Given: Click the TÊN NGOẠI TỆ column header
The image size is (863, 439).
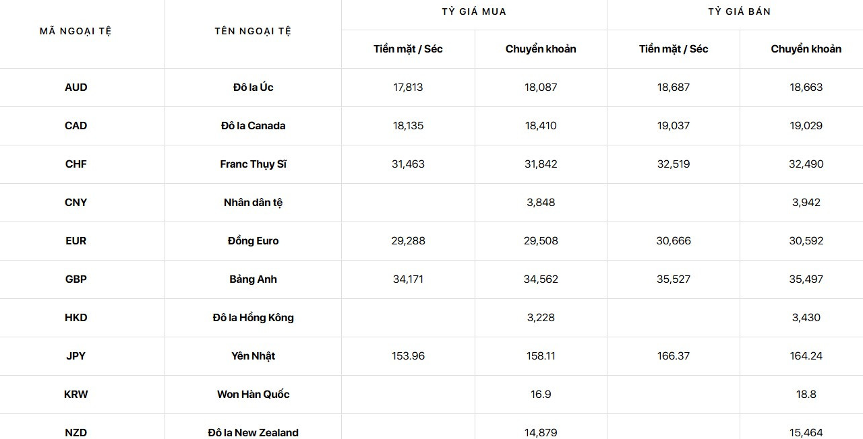Looking at the screenshot, I should [x=253, y=31].
